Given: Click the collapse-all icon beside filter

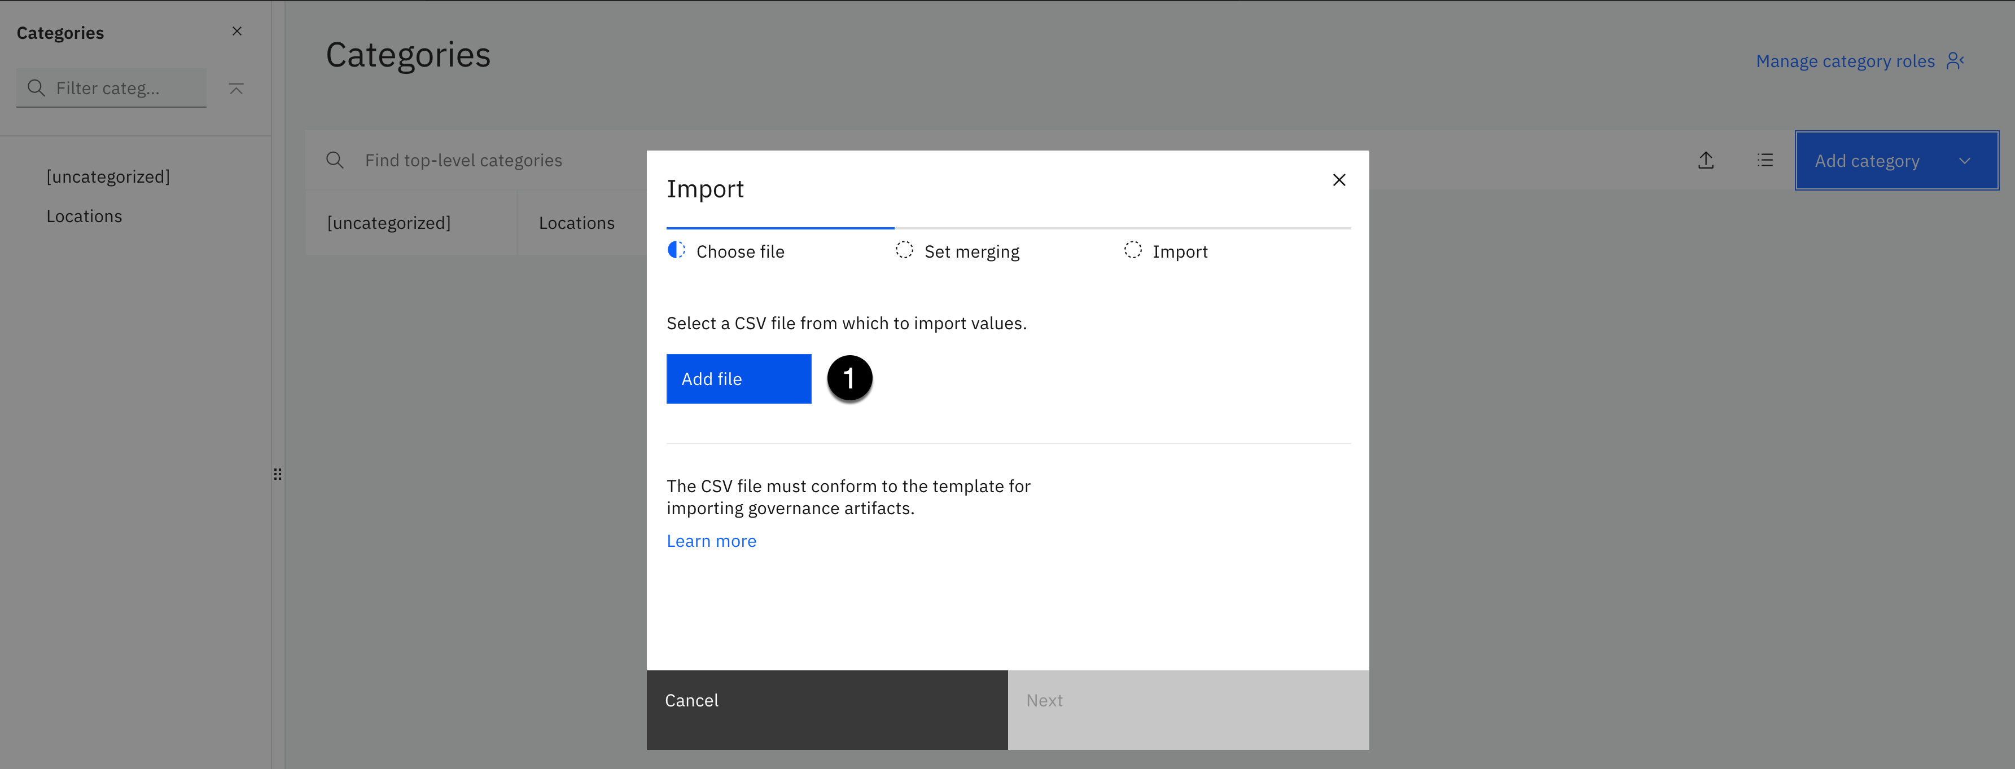Looking at the screenshot, I should 236,89.
